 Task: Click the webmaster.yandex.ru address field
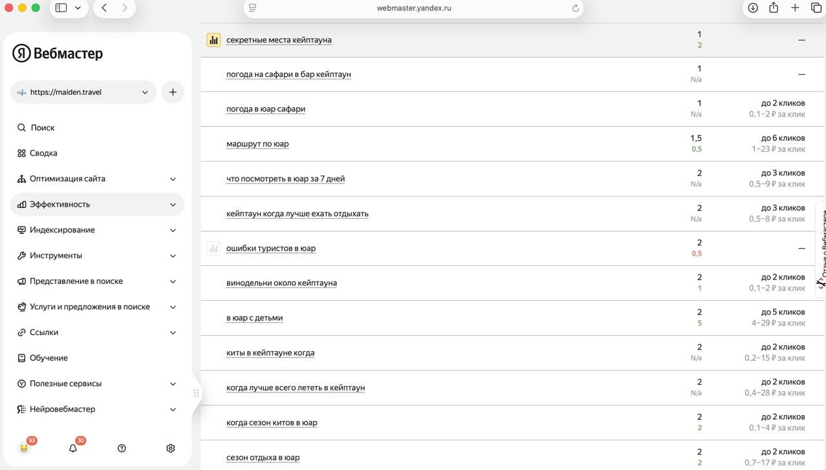point(414,8)
